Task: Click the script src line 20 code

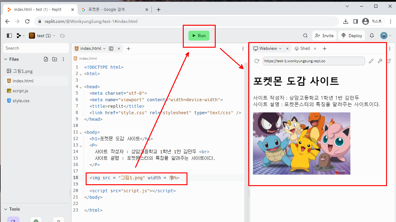Action: click(133, 191)
